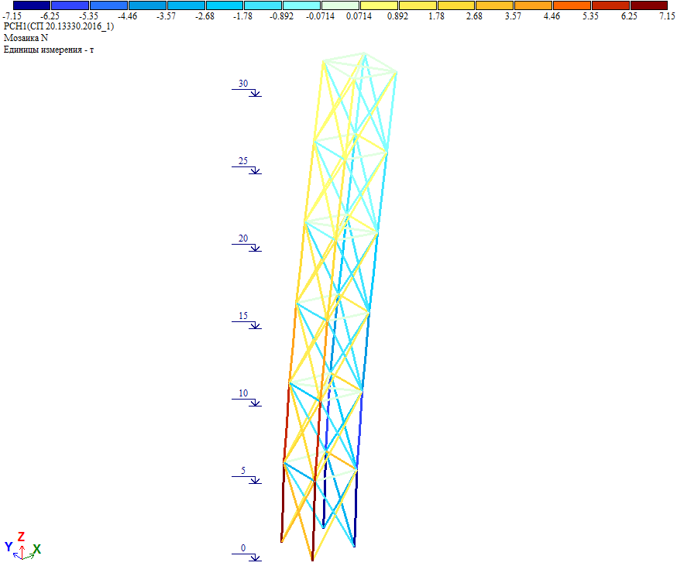
Task: Select the zero level elevation marker
Action: tap(246, 553)
